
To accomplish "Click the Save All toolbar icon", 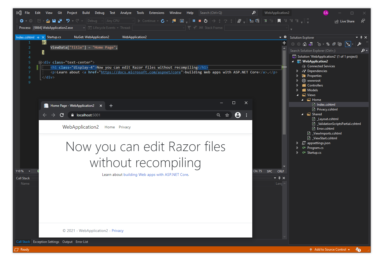I will (60, 21).
